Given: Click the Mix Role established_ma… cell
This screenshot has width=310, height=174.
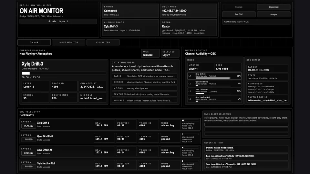Looking at the screenshot, I should click(92, 97).
